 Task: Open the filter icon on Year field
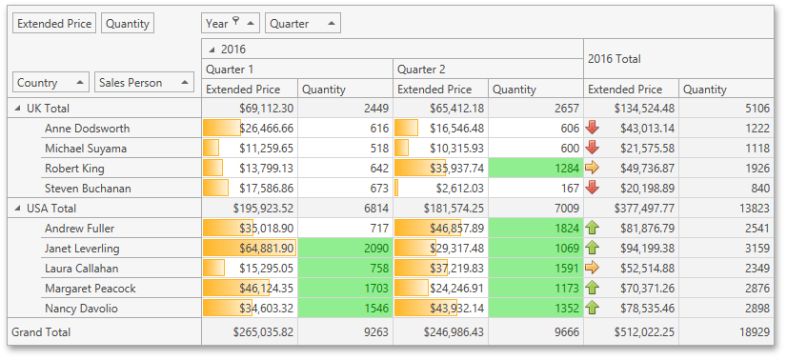236,22
